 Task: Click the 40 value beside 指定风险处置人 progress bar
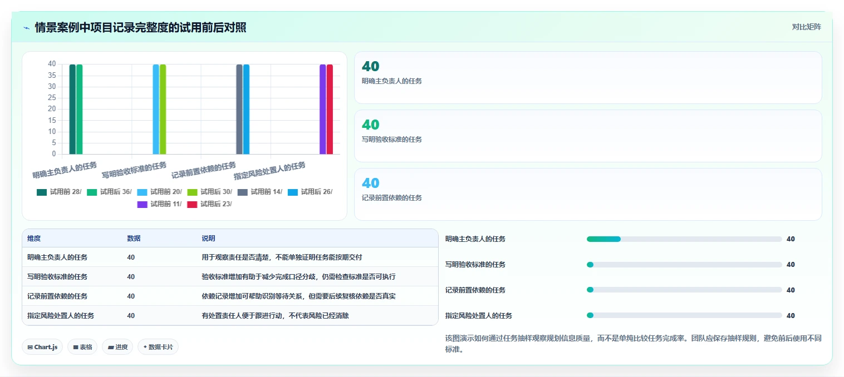pos(791,316)
